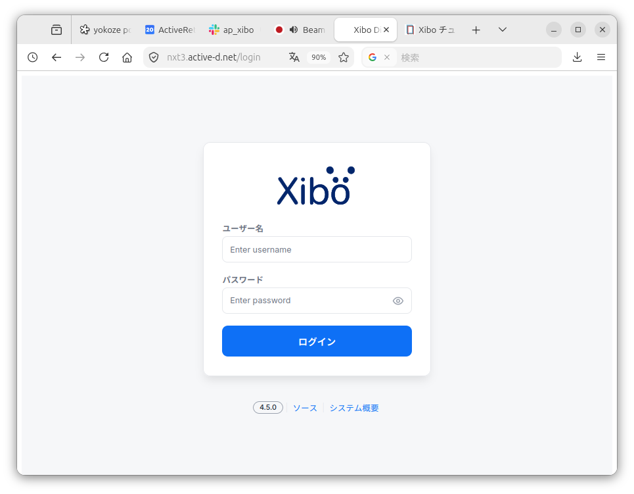The width and height of the screenshot is (634, 494).
Task: Go back to previous page
Action: pyautogui.click(x=57, y=57)
